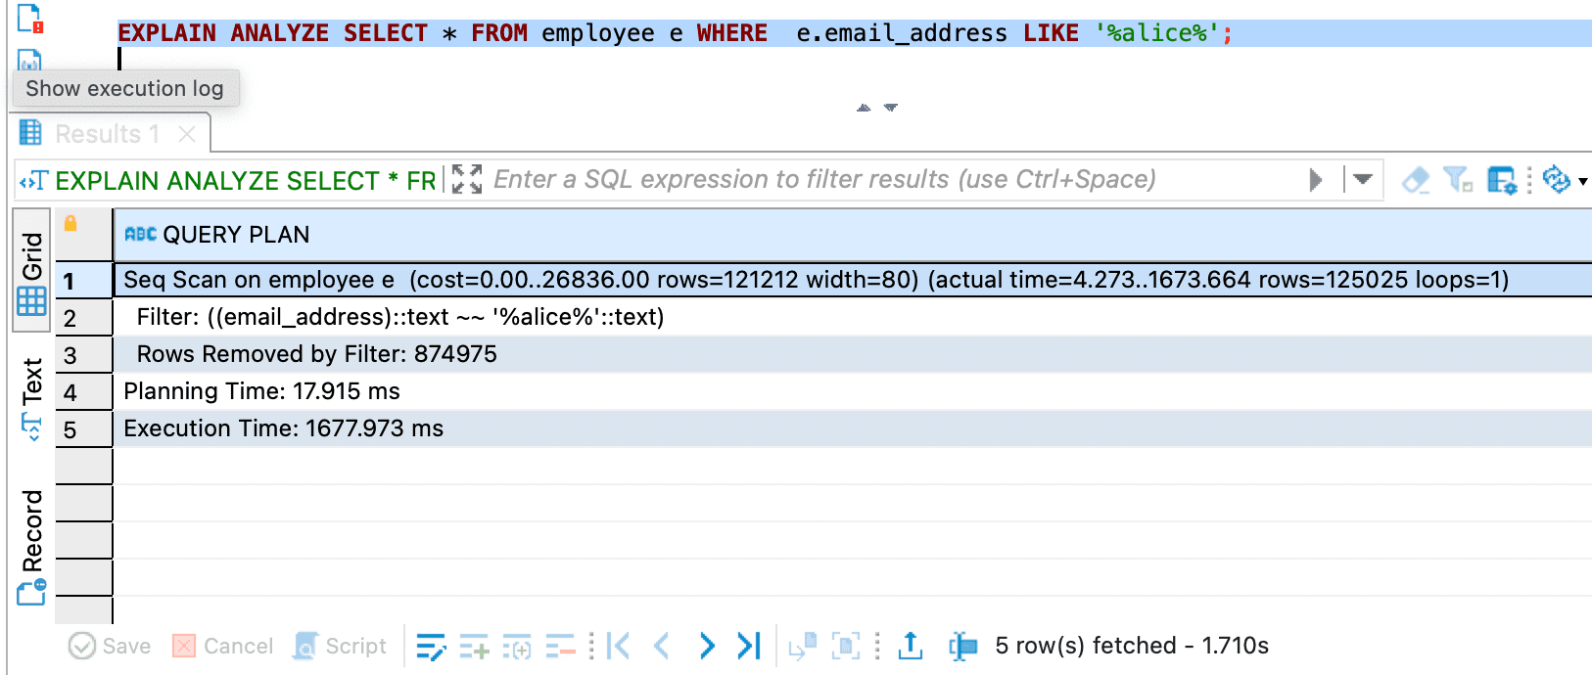Clear filters with the eraser icon
This screenshot has width=1592, height=675.
(1416, 180)
